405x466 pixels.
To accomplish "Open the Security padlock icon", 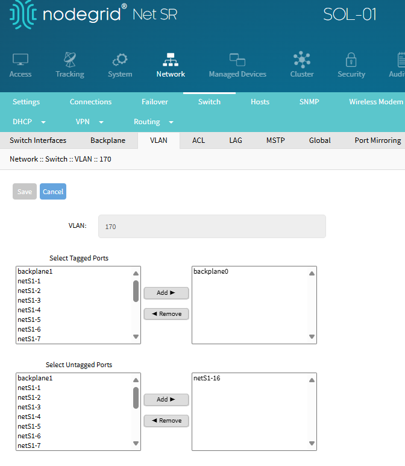I will [x=351, y=60].
